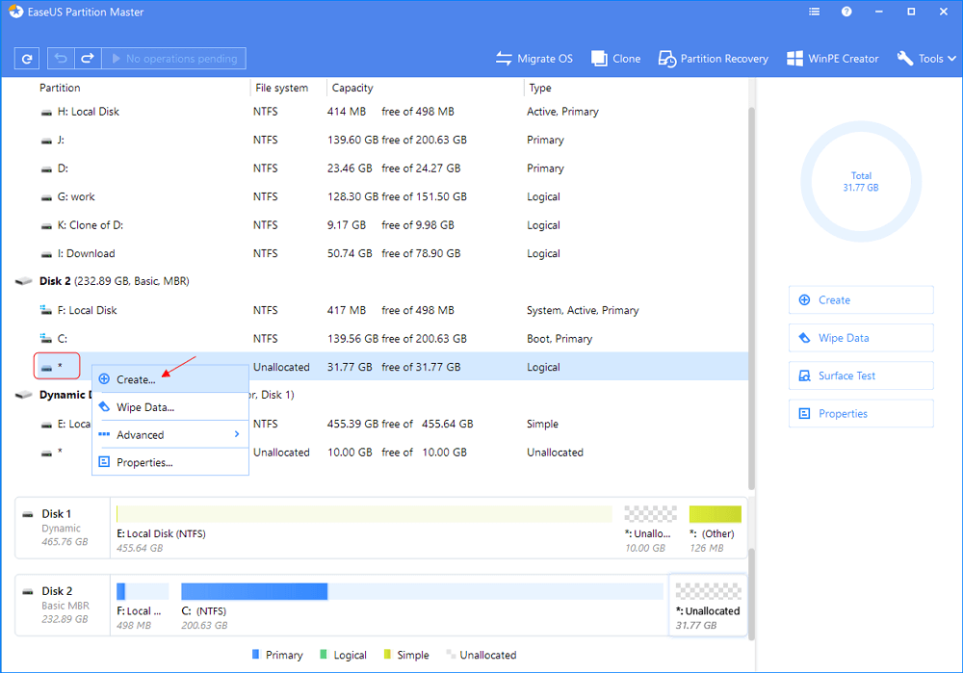The width and height of the screenshot is (963, 673).
Task: Select F: Local block in Disk 2 map
Action: tap(142, 607)
